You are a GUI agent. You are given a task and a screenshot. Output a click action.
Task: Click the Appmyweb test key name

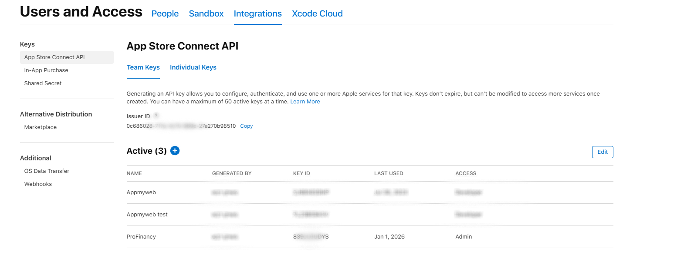point(147,215)
